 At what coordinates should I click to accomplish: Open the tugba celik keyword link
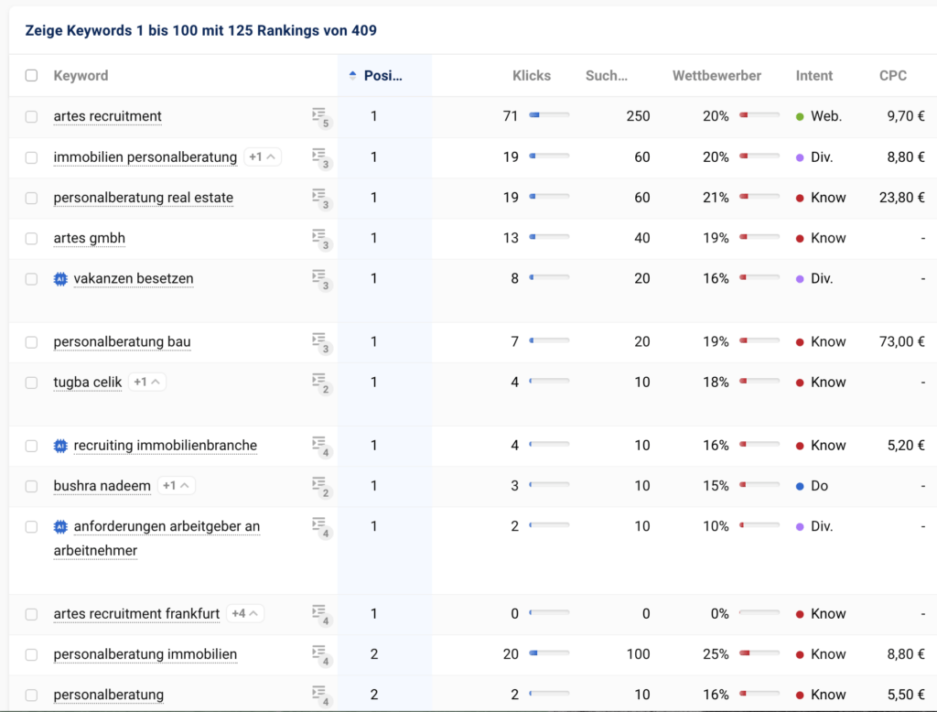87,382
